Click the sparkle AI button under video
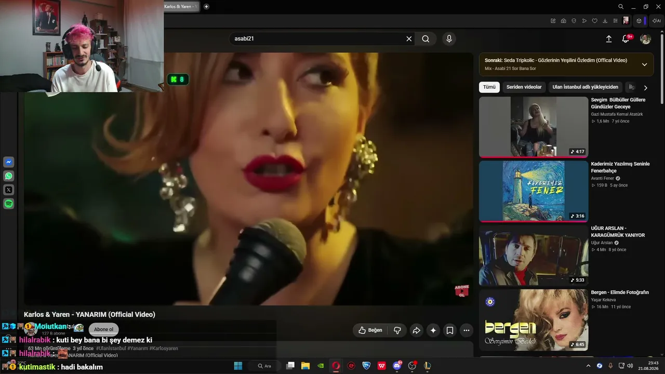 433,330
